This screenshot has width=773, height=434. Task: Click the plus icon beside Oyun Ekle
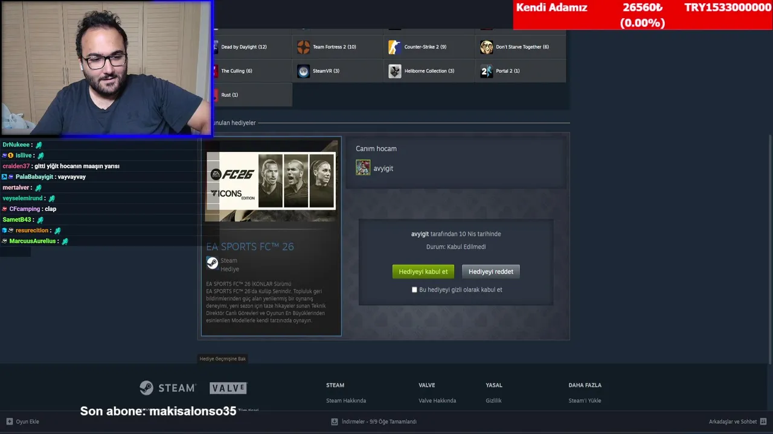point(9,421)
